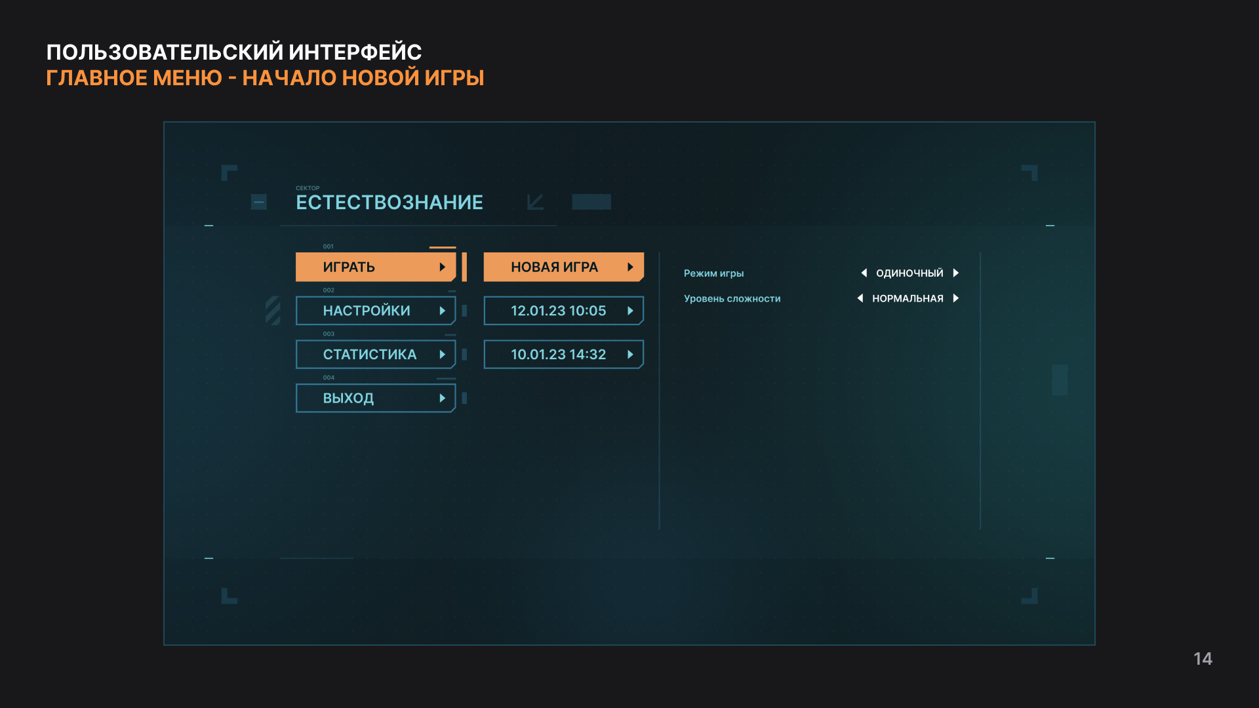This screenshot has width=1259, height=708.
Task: Raise difficulty with right arrow of НОРМАЛЬНАЯ
Action: click(956, 298)
